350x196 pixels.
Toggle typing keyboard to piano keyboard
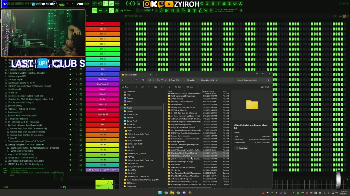[95, 10]
